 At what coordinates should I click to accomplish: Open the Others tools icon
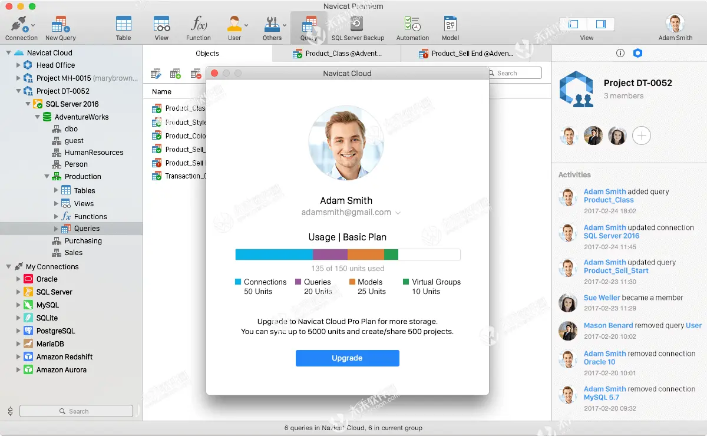(x=272, y=24)
